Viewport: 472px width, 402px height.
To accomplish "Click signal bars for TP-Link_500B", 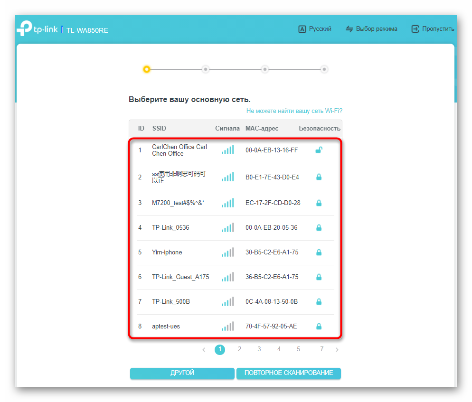I will click(x=227, y=301).
